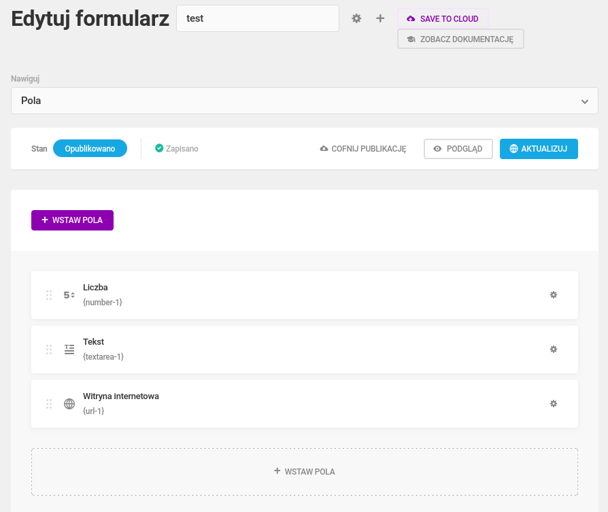Expand the Nawiguj Pola dropdown
This screenshot has height=512, width=608.
point(305,101)
